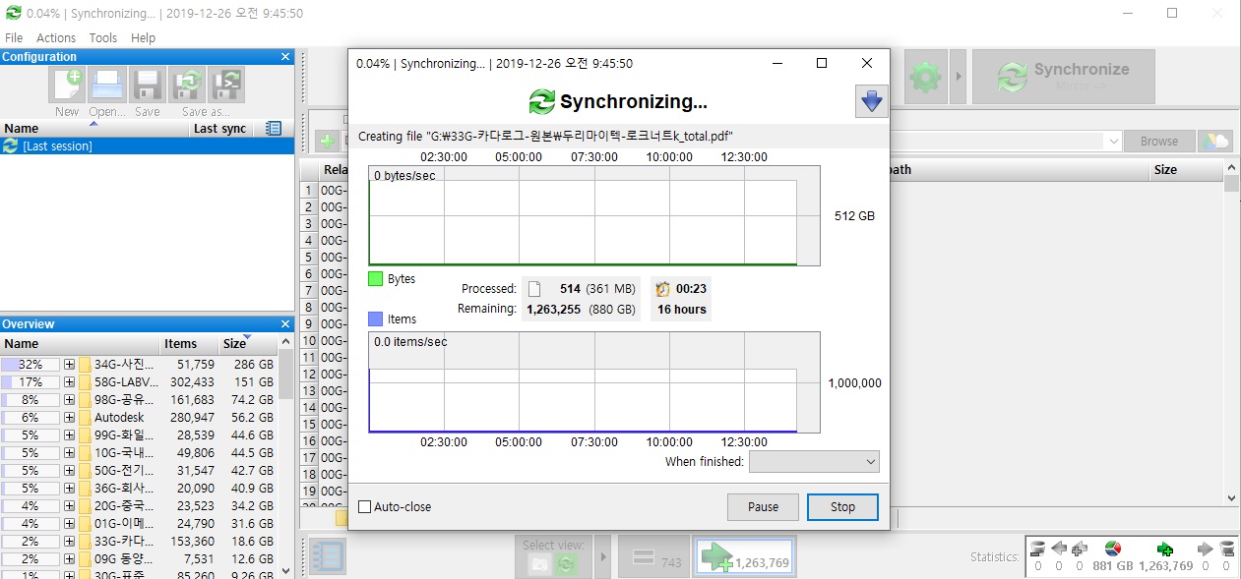
Task: Minimize progress dialog to tray with blue arrow
Action: pyautogui.click(x=871, y=101)
